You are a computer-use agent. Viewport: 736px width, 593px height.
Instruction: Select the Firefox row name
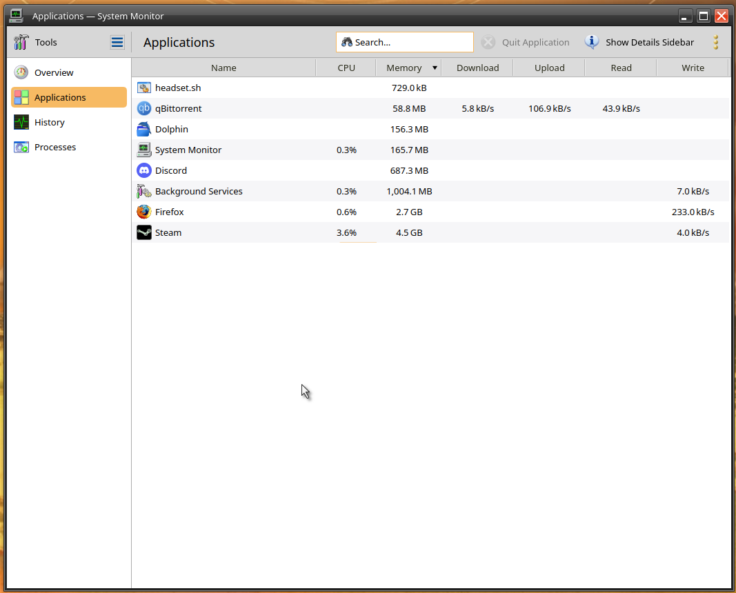[170, 212]
